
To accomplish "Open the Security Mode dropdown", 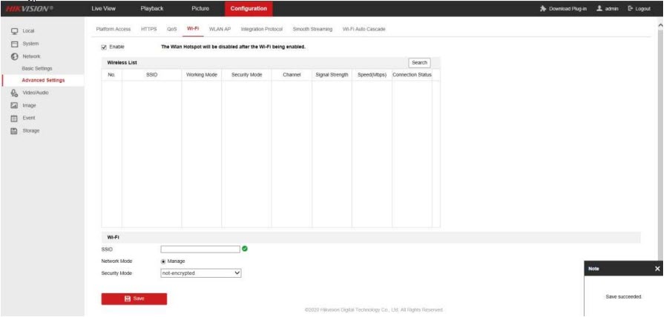I will click(201, 273).
